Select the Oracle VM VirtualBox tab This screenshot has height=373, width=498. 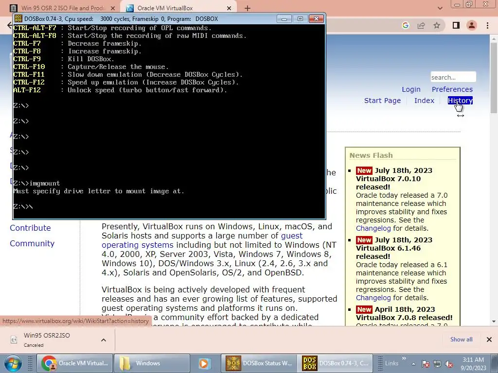click(x=178, y=8)
